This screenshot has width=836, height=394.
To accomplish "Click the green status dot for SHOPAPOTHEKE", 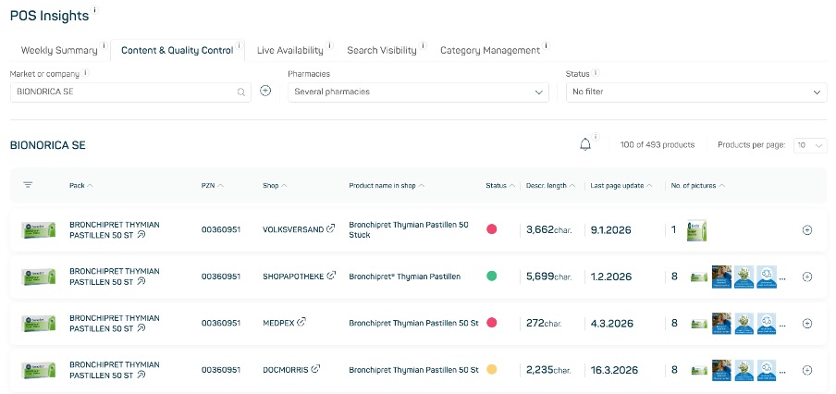I will point(492,277).
